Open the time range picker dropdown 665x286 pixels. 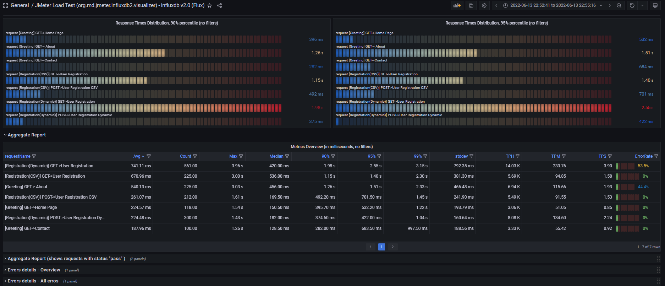pos(553,6)
